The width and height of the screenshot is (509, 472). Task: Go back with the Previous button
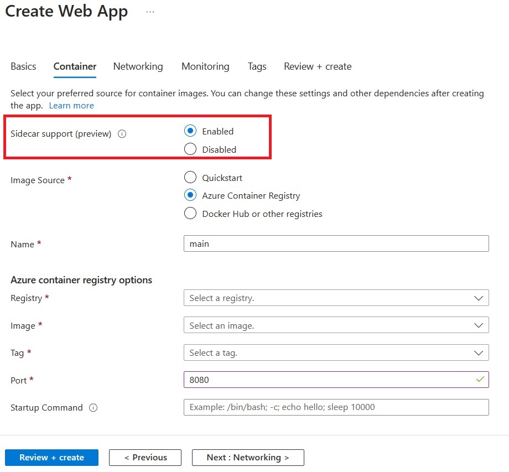(145, 457)
